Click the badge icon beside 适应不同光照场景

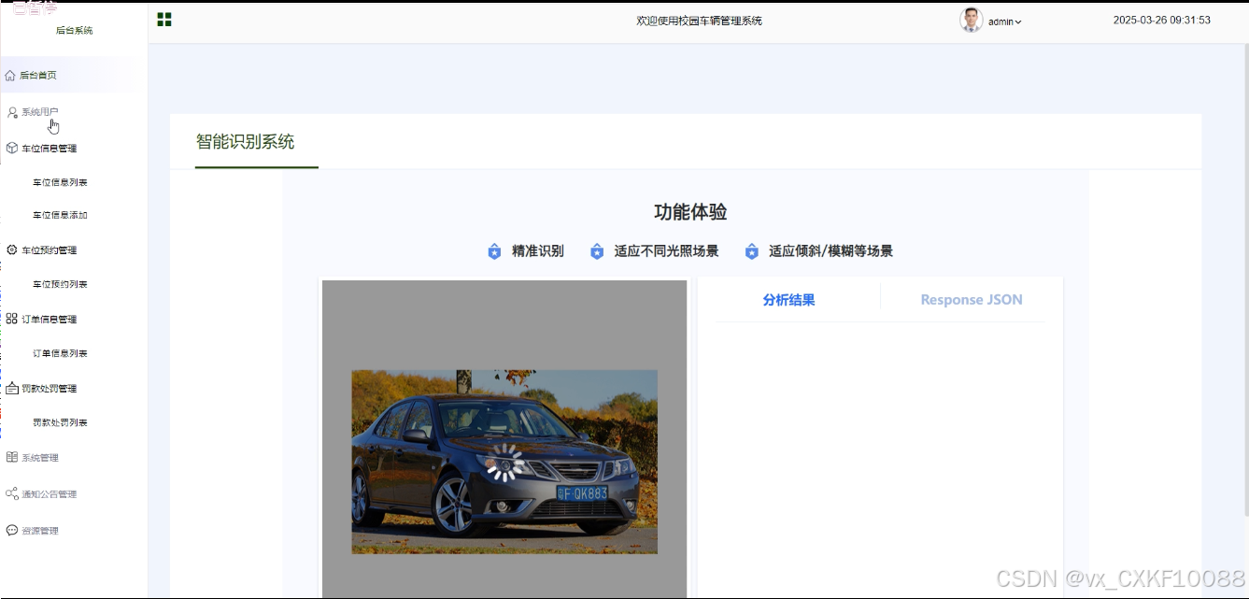tap(597, 251)
